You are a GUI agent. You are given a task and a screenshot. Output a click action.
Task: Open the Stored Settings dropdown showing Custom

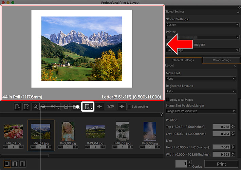(202, 25)
